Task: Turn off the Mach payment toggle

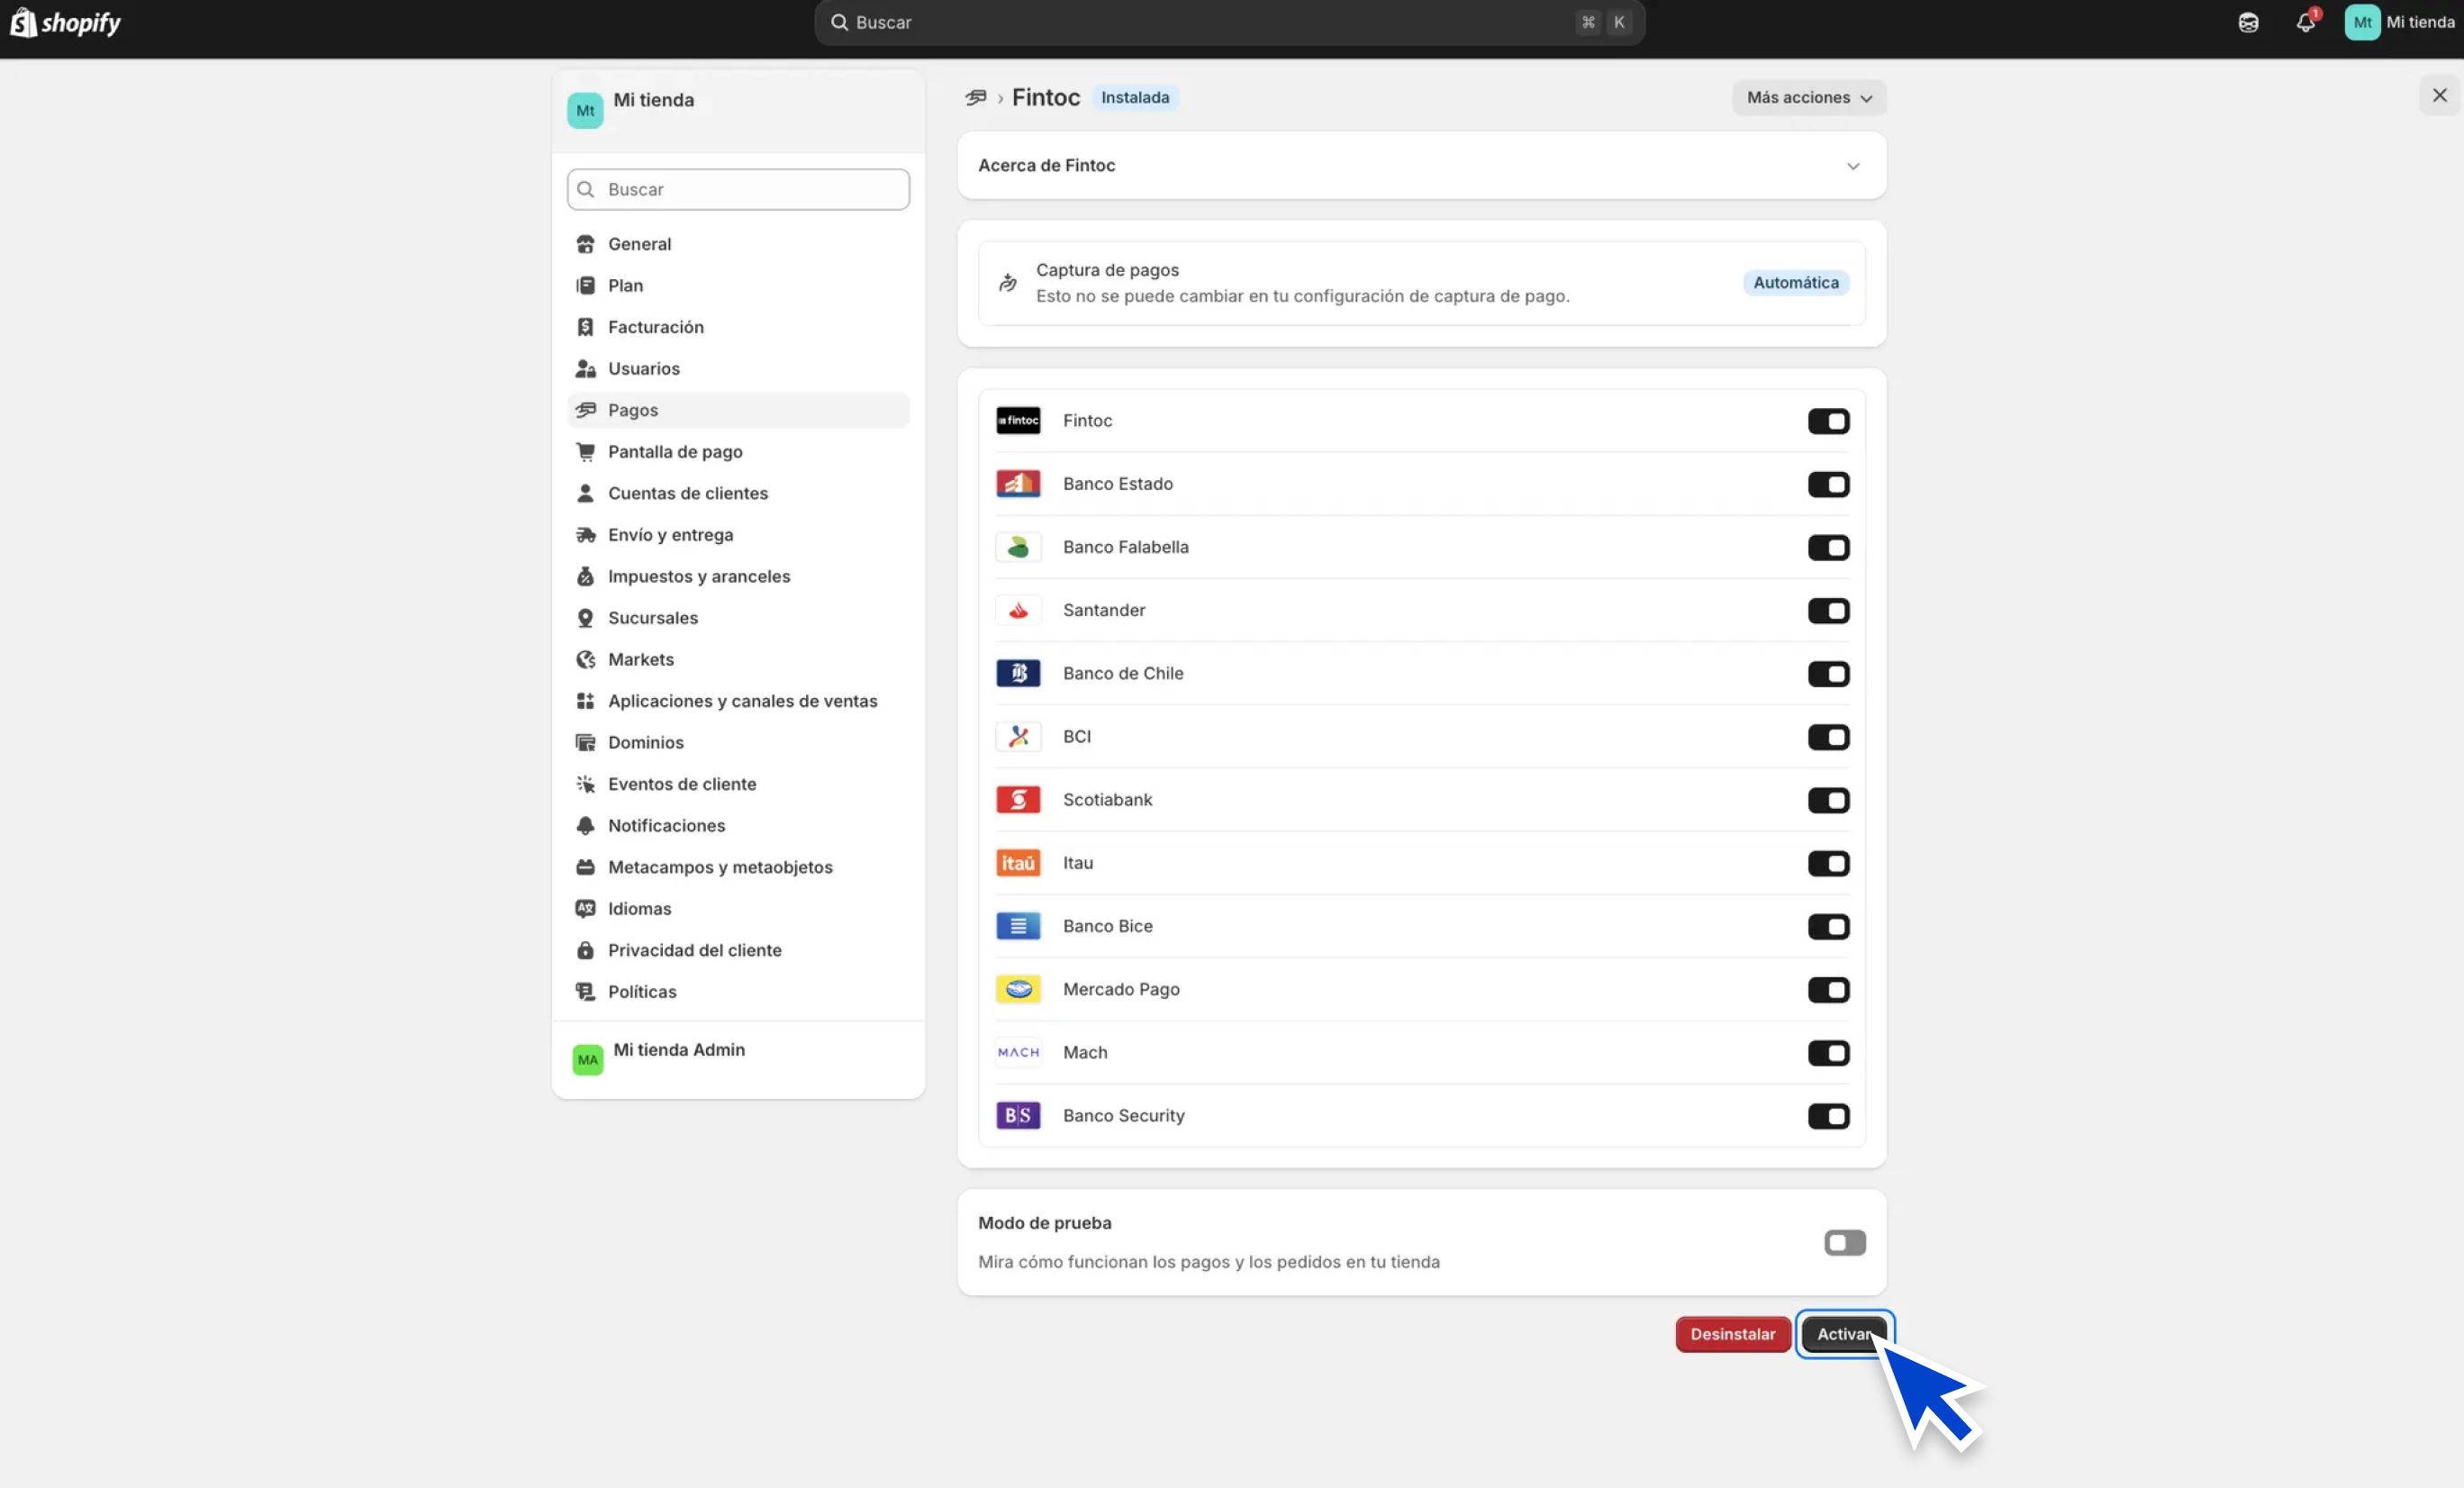Action: click(1828, 1053)
